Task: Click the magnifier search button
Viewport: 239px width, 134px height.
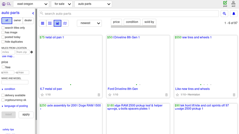Action: 224,14
